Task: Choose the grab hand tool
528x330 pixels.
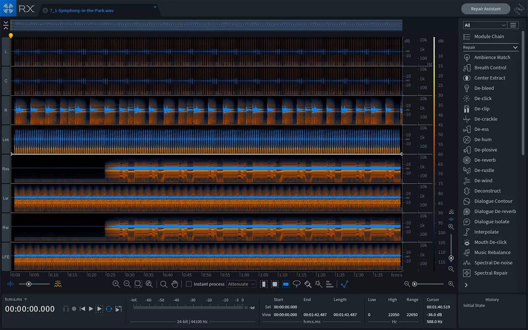Action: 175,284
